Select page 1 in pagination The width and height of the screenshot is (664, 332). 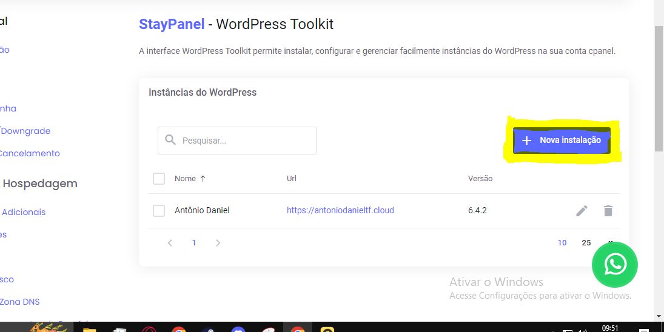[x=194, y=243]
